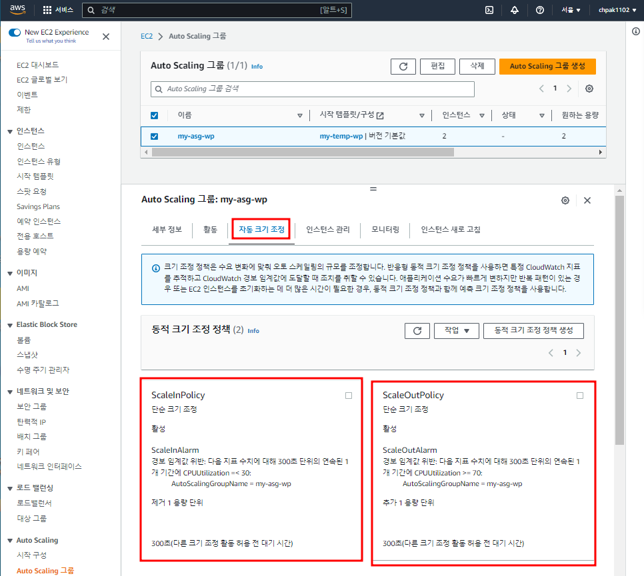
Task: Open the 서울 region dropdown
Action: click(x=571, y=10)
